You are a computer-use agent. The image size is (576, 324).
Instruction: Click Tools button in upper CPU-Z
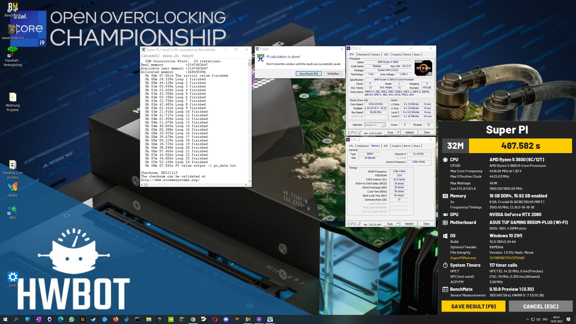[x=390, y=132]
